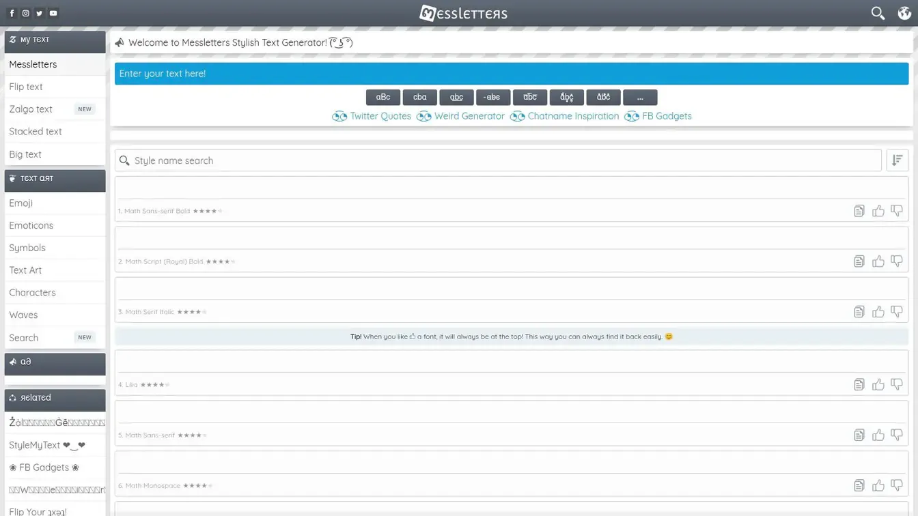Dislike style 5 Math Sans-serif

(897, 435)
